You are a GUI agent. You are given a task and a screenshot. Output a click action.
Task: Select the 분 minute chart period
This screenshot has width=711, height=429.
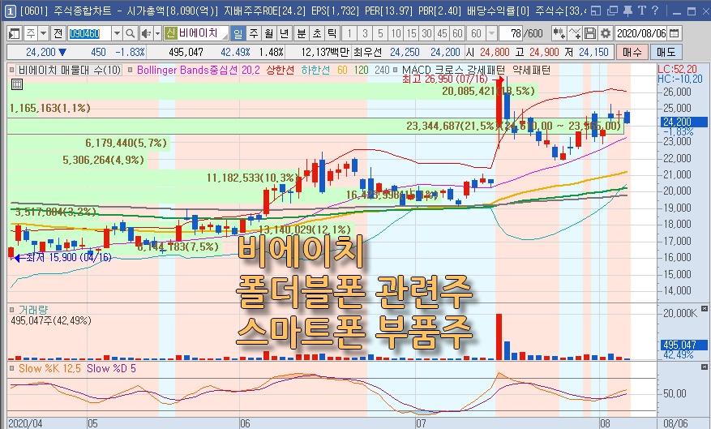pos(301,33)
